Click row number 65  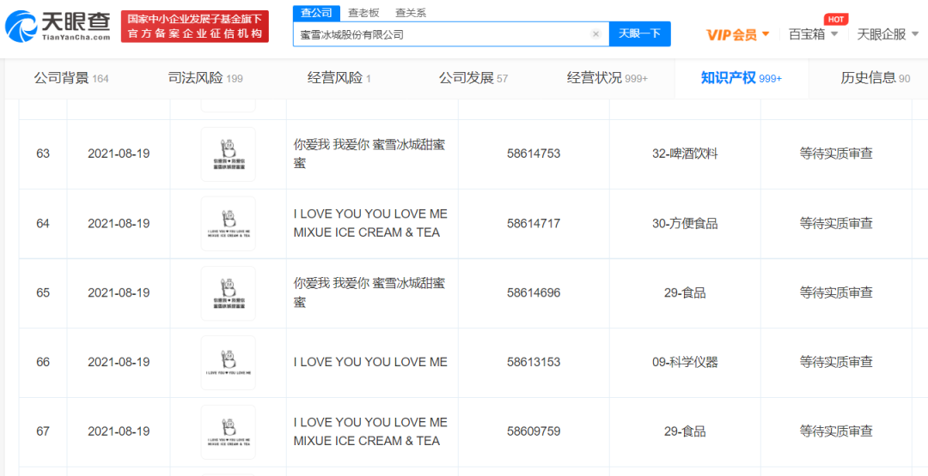click(43, 293)
